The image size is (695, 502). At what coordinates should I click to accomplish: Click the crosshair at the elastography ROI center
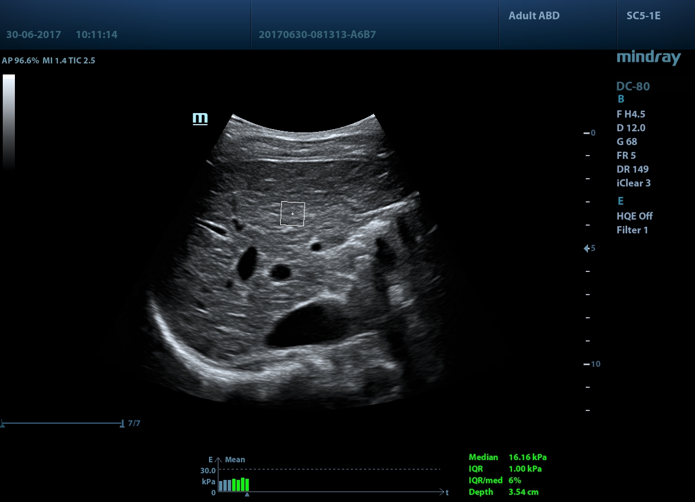point(292,213)
